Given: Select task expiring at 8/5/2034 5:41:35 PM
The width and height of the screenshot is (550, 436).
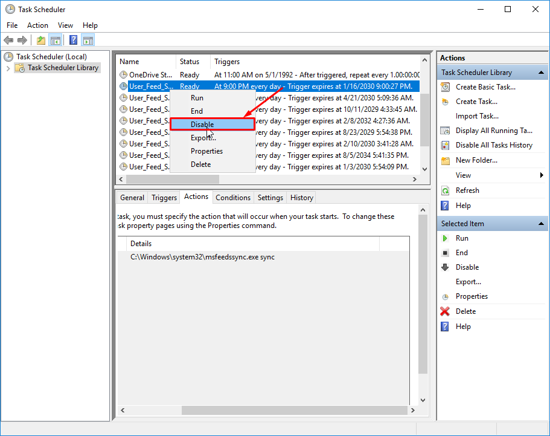Looking at the screenshot, I should click(269, 155).
